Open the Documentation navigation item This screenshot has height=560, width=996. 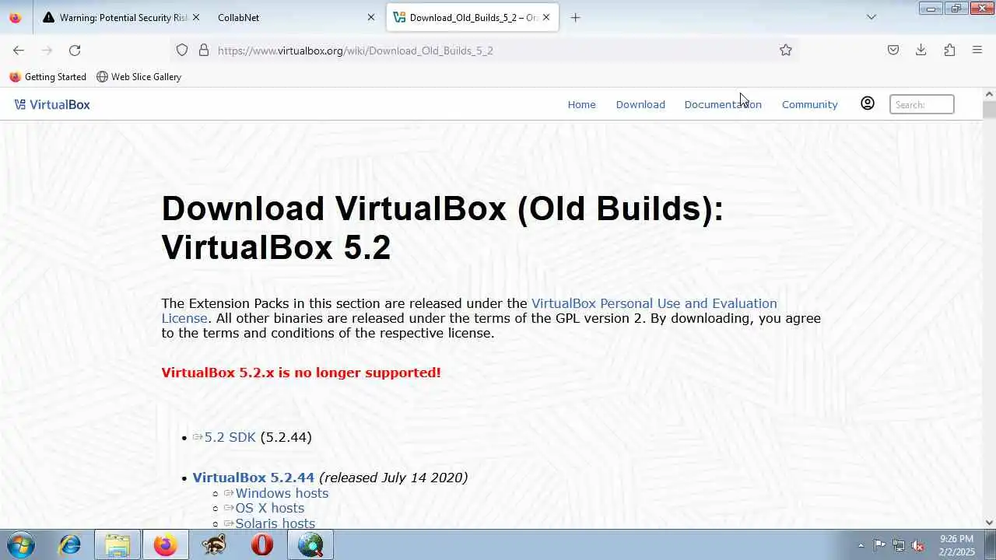723,104
